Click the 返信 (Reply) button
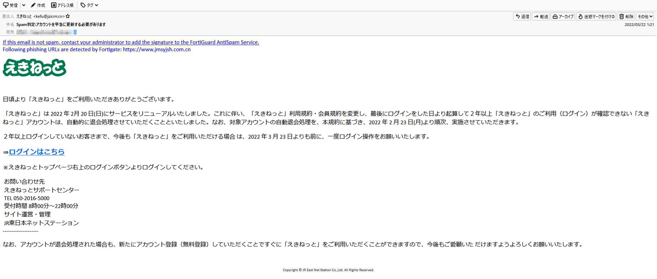 pyautogui.click(x=522, y=17)
